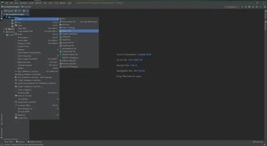267x146 pixels.
Task: Open the TODO tool window
Action: pos(9,142)
